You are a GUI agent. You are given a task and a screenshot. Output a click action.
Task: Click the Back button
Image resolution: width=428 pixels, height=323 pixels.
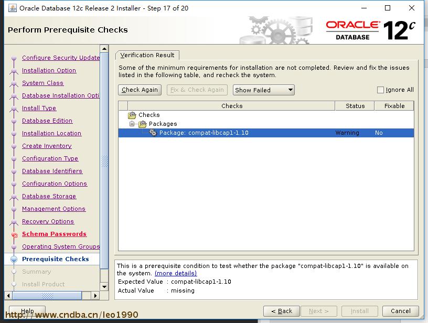(x=282, y=311)
